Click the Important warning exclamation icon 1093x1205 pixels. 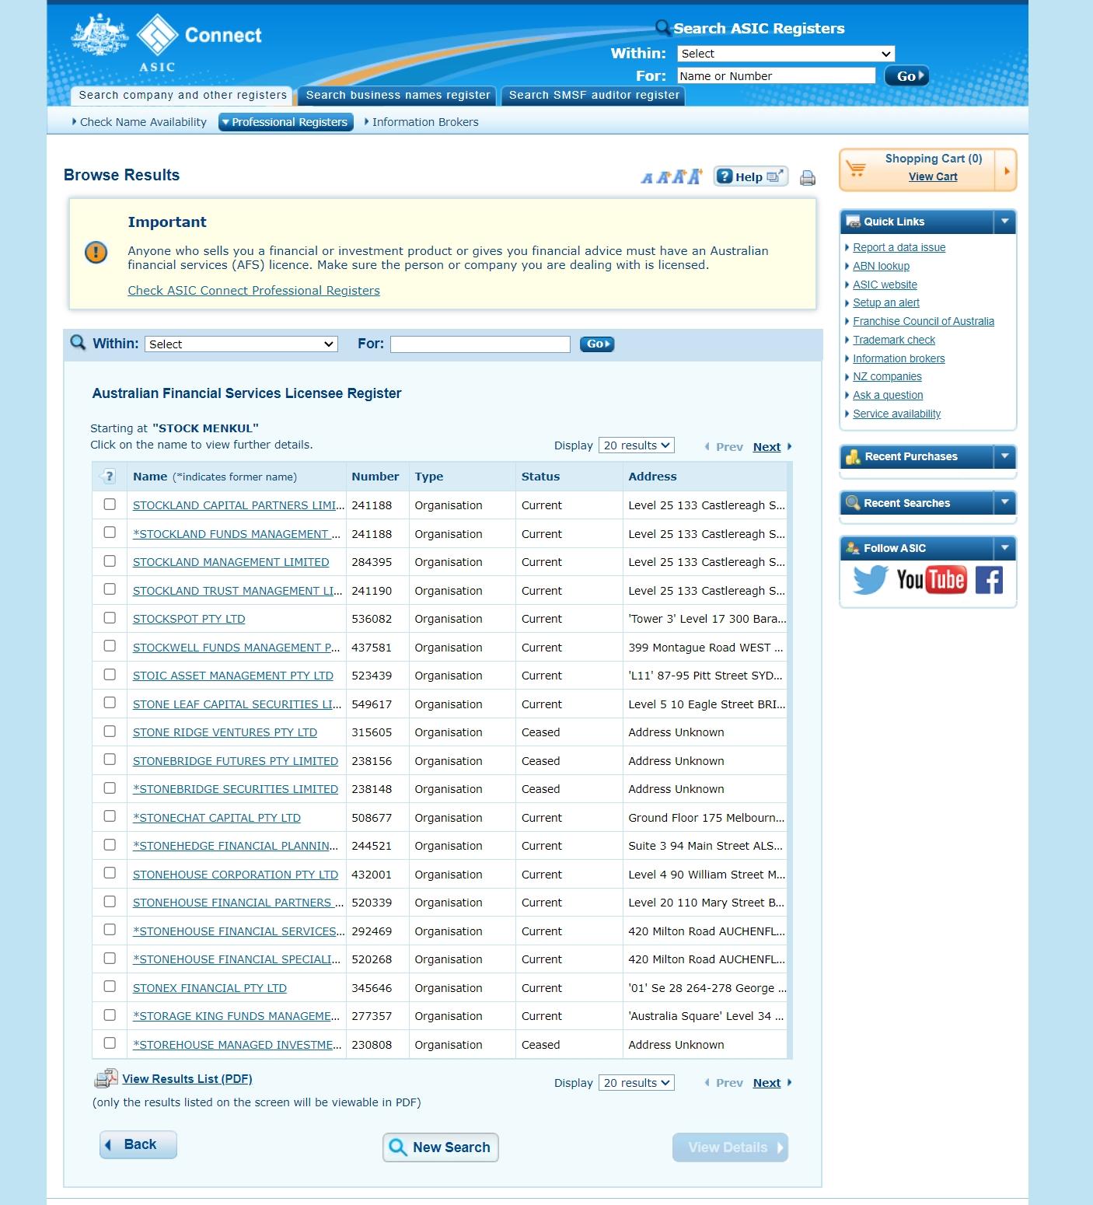pyautogui.click(x=96, y=252)
